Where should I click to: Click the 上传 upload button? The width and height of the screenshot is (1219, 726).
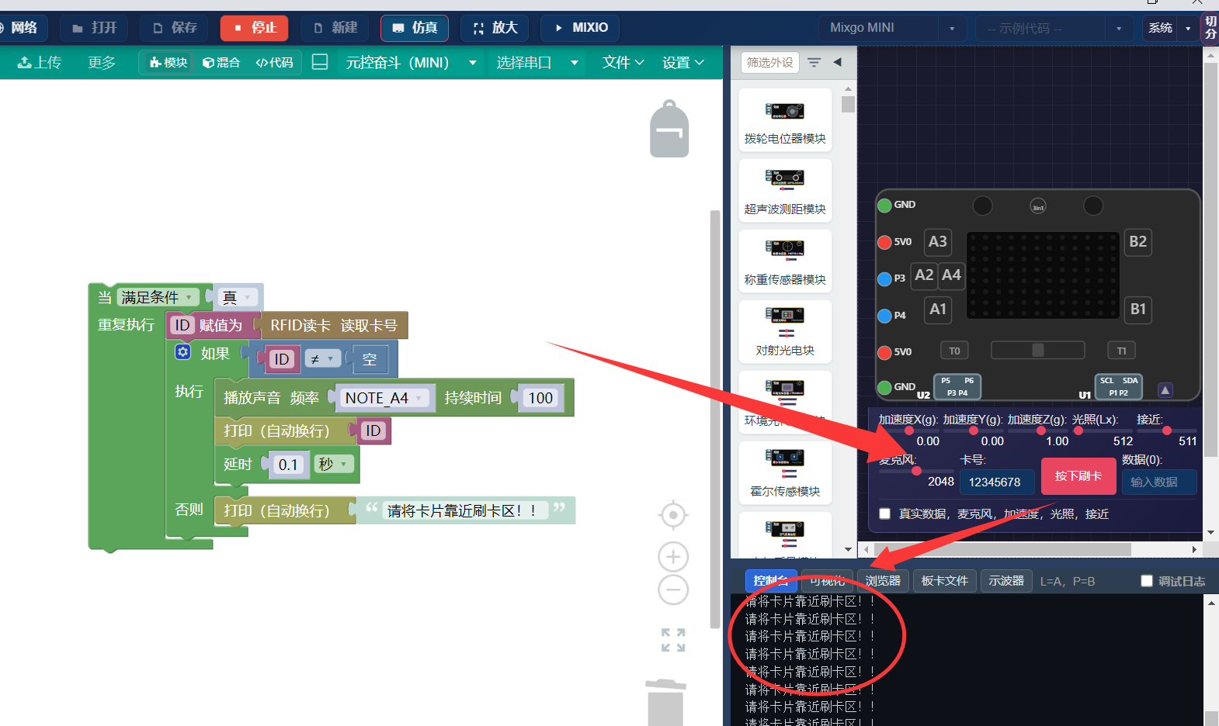(x=40, y=62)
